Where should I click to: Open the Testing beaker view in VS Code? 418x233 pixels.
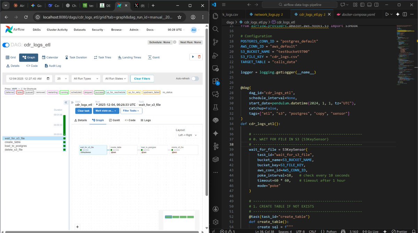[215, 107]
